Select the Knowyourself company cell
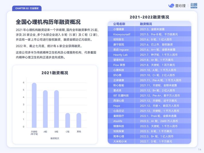This screenshot has width=204, height=153. click(x=122, y=34)
